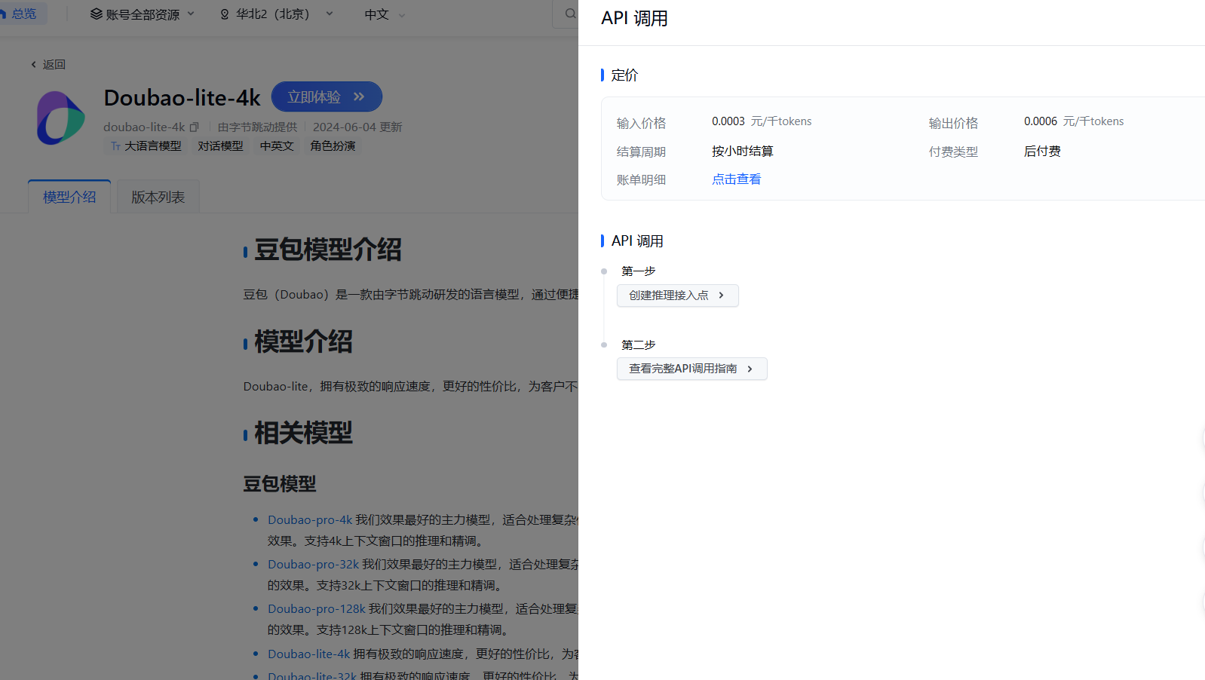Open the Doubao-lite-4k model link
The width and height of the screenshot is (1205, 680).
pos(309,654)
